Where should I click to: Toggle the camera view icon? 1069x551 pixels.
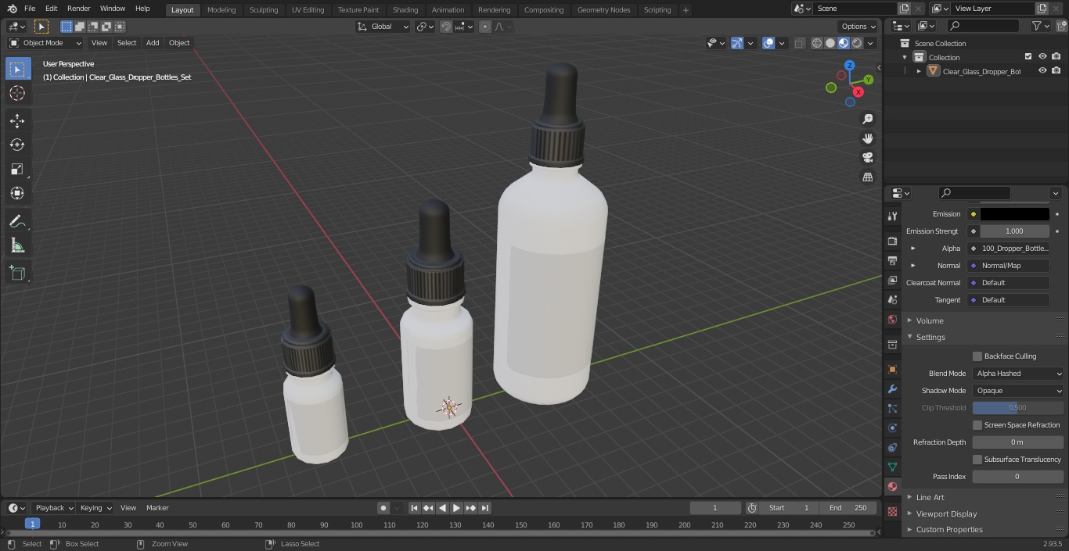(x=868, y=157)
